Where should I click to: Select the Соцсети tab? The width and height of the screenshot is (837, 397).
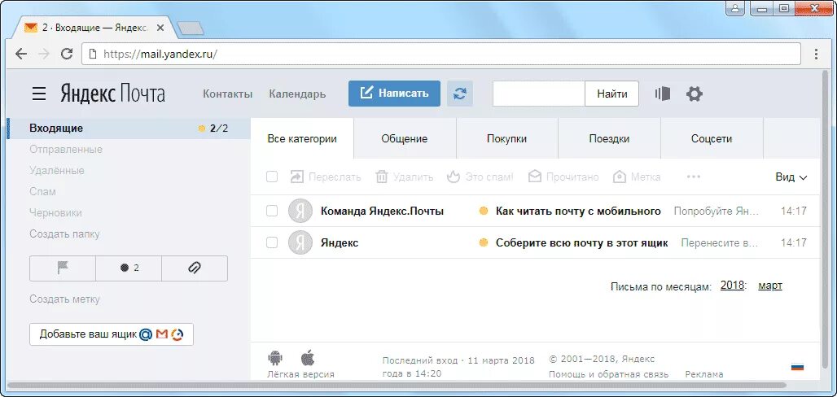712,139
